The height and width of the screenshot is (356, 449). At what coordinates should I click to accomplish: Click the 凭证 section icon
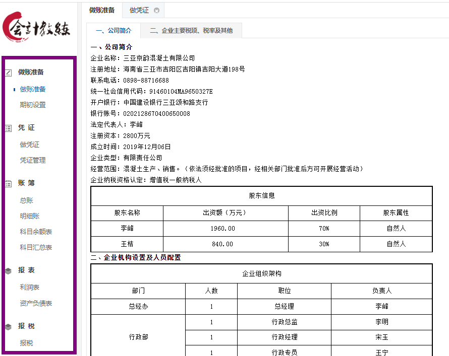[x=7, y=128]
